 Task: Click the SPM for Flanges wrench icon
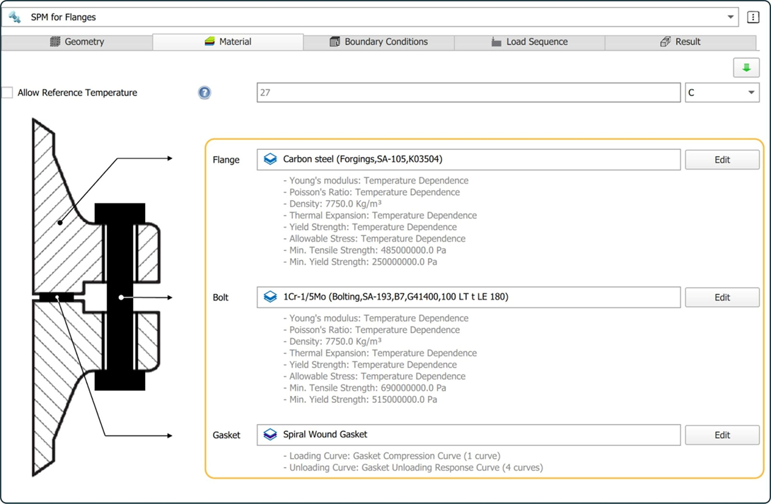tap(15, 17)
